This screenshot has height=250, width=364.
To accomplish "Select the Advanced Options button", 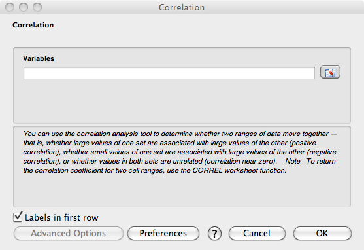I will 69,233.
